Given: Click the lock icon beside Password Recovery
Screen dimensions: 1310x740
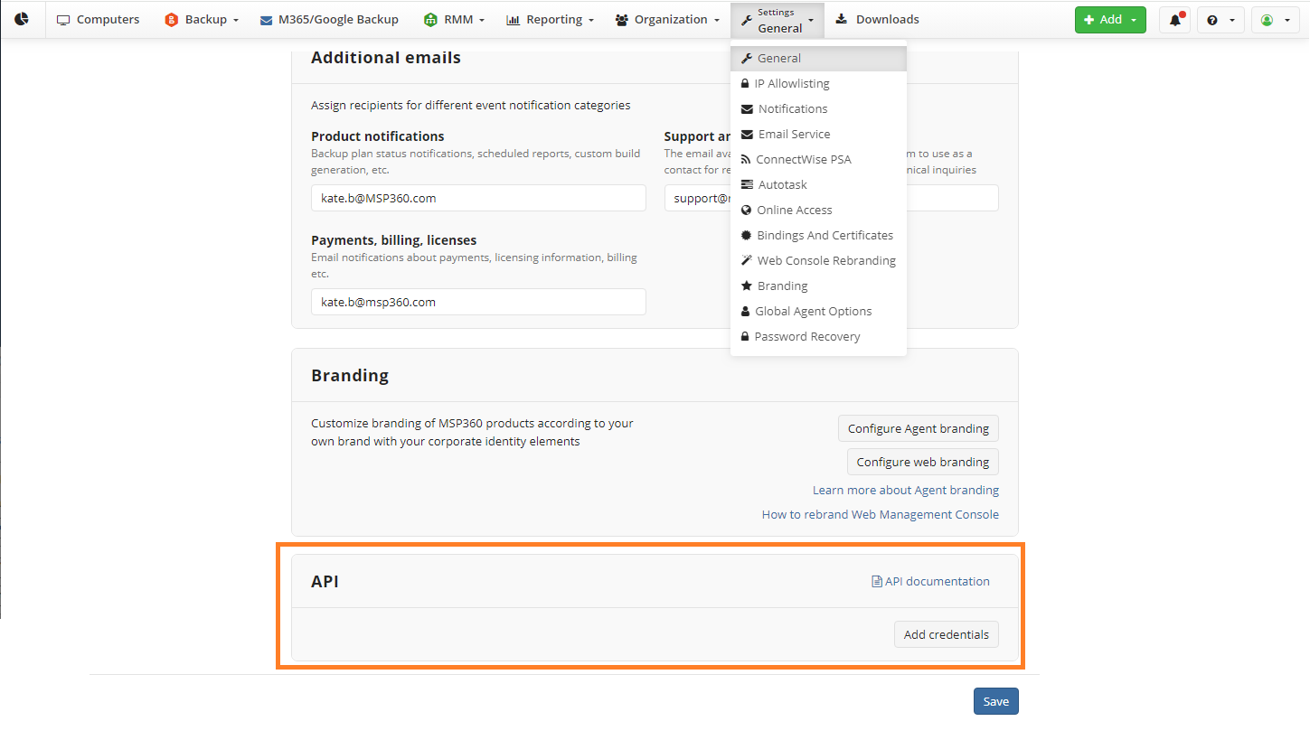Looking at the screenshot, I should point(745,337).
